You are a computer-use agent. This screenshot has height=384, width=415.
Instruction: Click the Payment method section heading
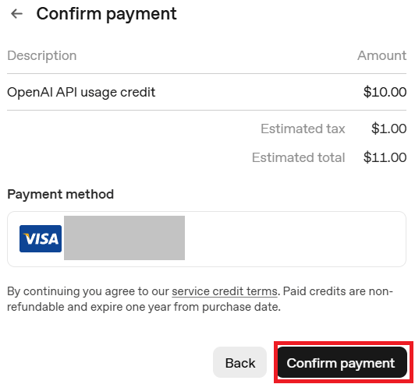tap(61, 194)
